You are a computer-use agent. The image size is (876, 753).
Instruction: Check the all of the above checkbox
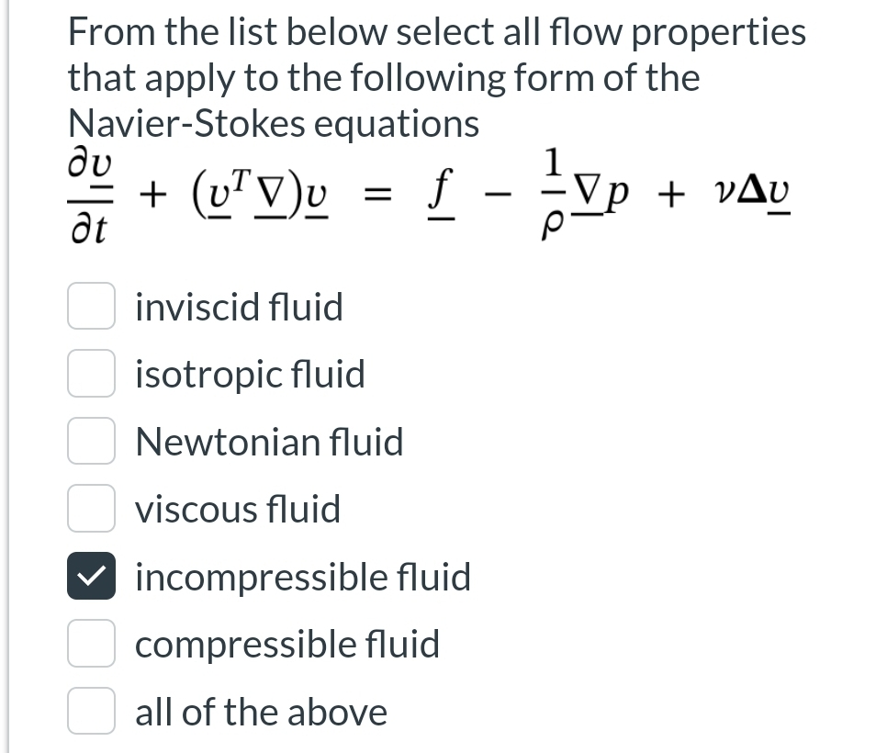(91, 712)
